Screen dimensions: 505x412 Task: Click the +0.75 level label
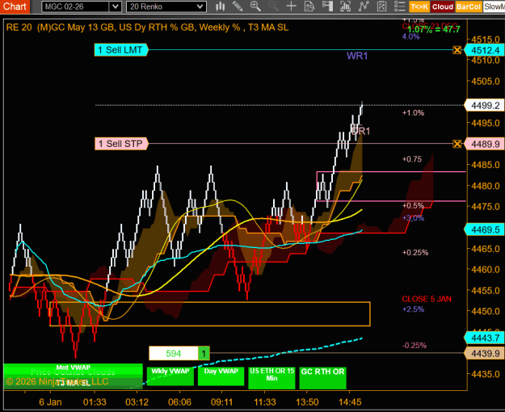[x=412, y=159]
